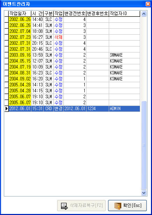Viewport: 152px width, 215px height.
Task: Close the 이벤트관리자 window
Action: click(x=148, y=4)
